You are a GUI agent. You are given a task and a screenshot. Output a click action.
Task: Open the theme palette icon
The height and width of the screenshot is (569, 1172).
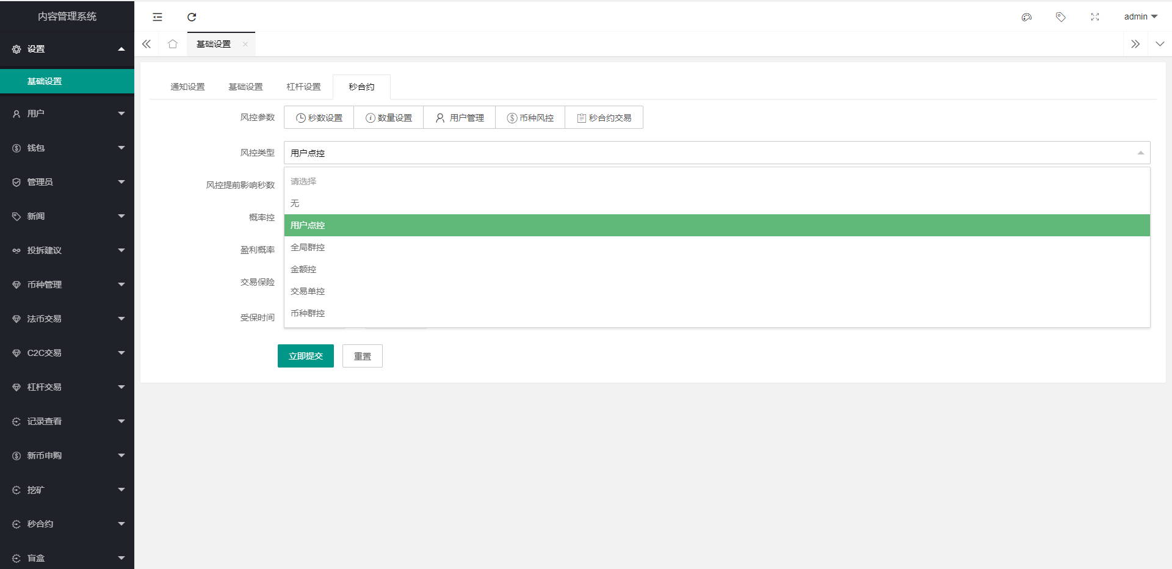point(1027,17)
